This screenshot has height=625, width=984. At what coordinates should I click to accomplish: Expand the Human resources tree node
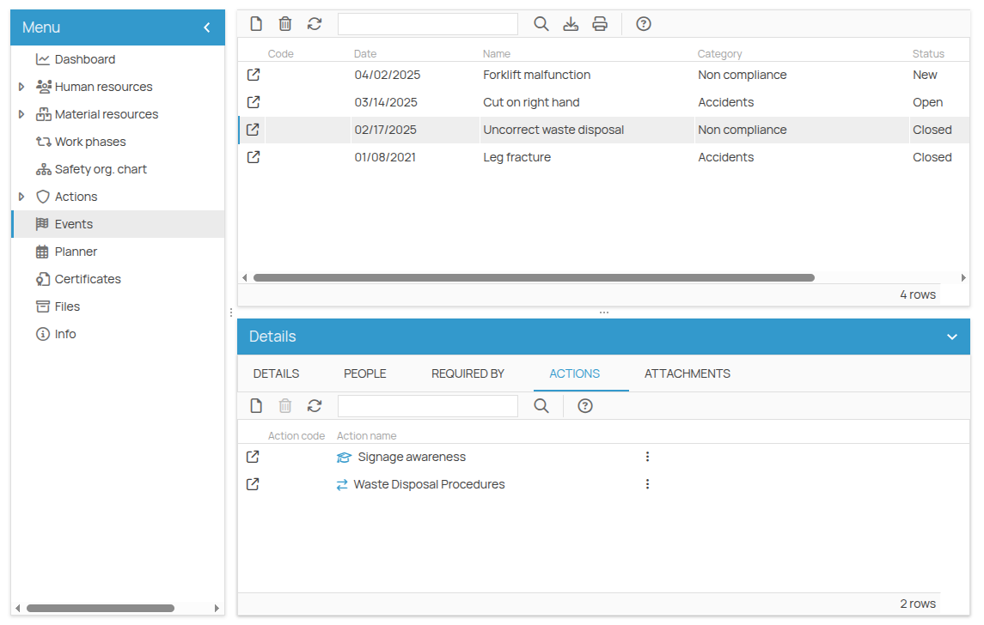coord(21,87)
